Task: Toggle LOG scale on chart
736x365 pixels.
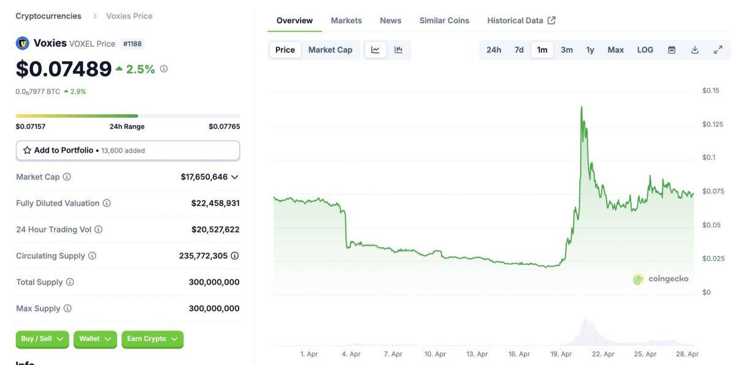Action: pos(645,50)
